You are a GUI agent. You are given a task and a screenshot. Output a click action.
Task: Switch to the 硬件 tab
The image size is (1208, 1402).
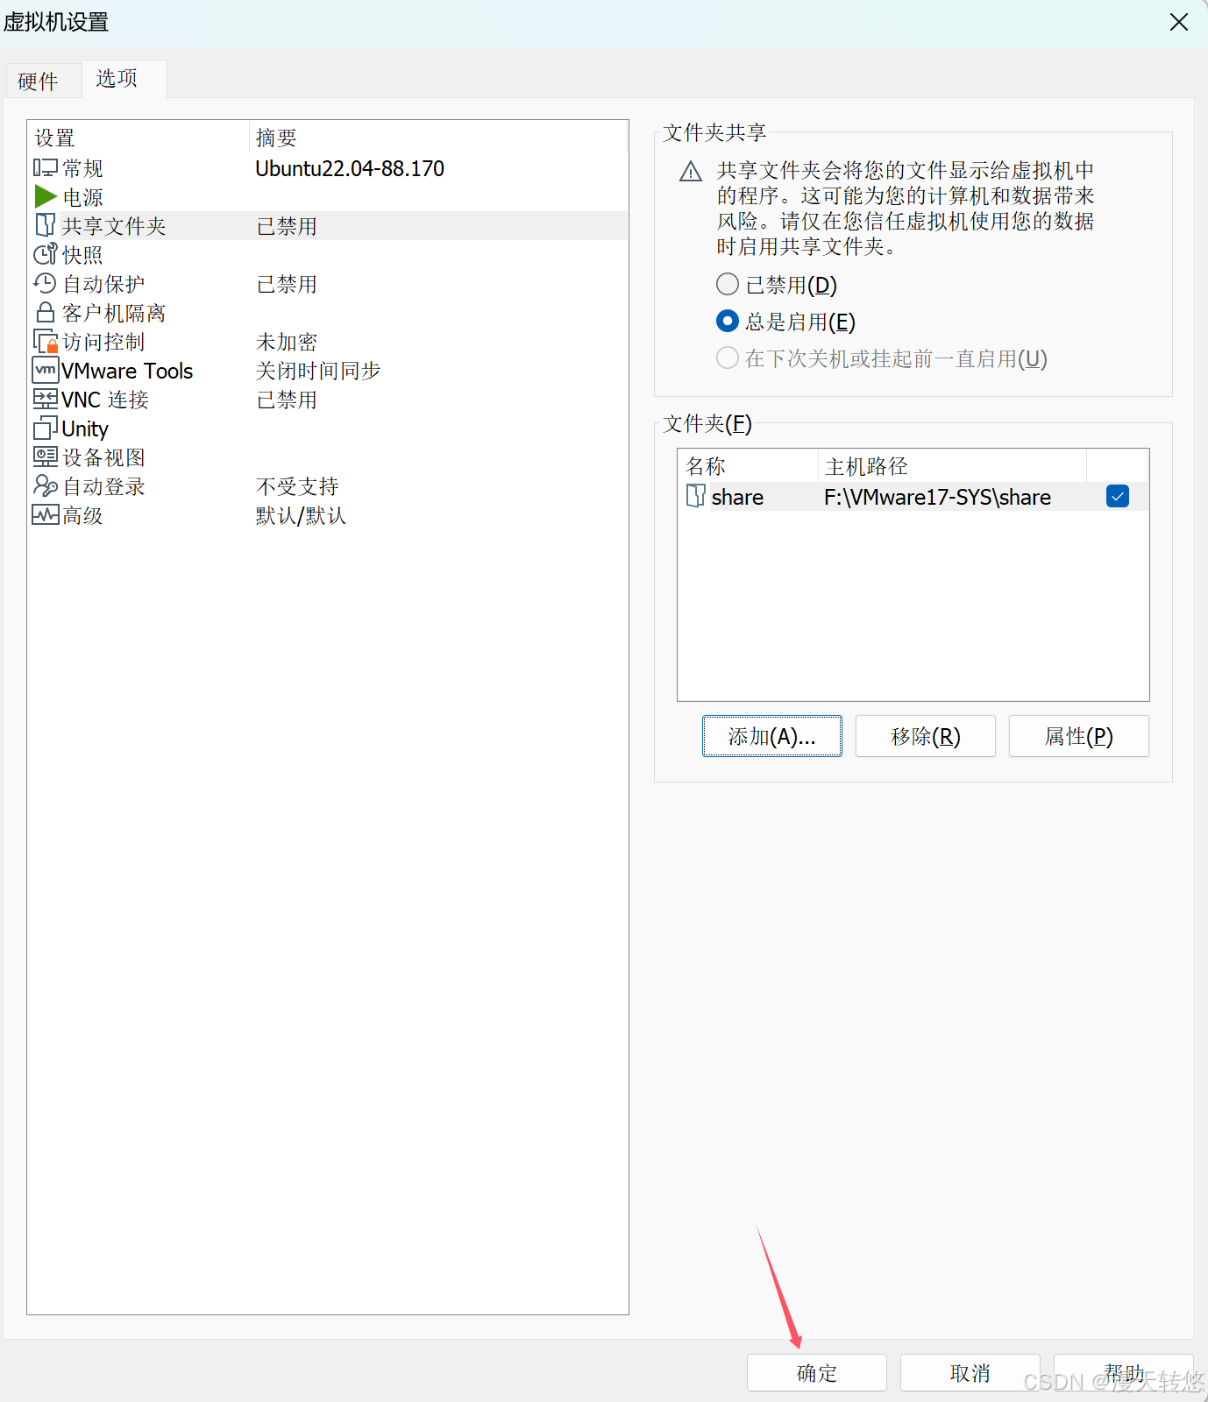pos(38,81)
